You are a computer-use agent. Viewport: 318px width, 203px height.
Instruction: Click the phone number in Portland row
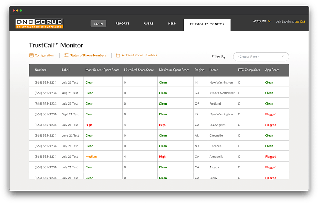(x=46, y=103)
